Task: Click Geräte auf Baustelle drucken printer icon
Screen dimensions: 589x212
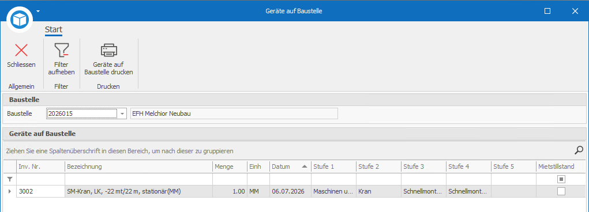Action: click(x=108, y=50)
